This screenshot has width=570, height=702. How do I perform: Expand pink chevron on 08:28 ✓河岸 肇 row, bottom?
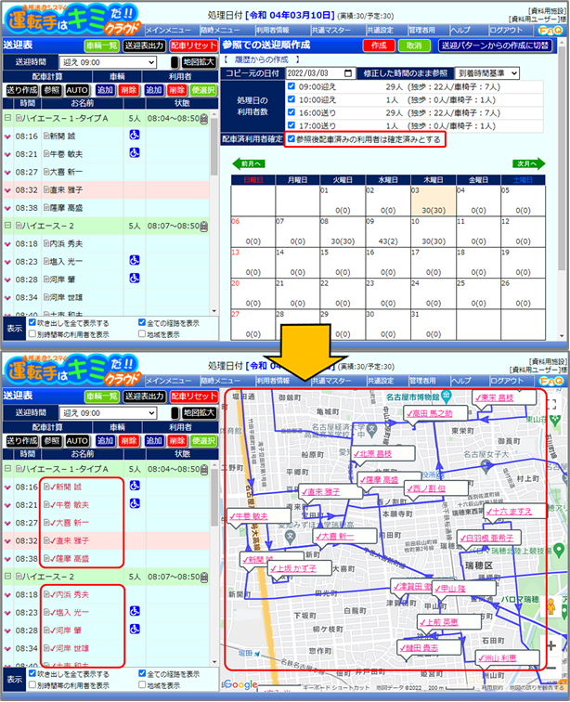coord(7,630)
